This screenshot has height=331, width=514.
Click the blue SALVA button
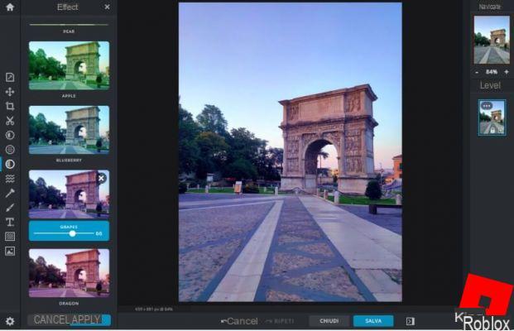(373, 321)
